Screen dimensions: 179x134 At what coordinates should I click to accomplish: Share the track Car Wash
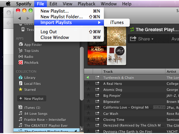pyautogui.click(x=97, y=113)
